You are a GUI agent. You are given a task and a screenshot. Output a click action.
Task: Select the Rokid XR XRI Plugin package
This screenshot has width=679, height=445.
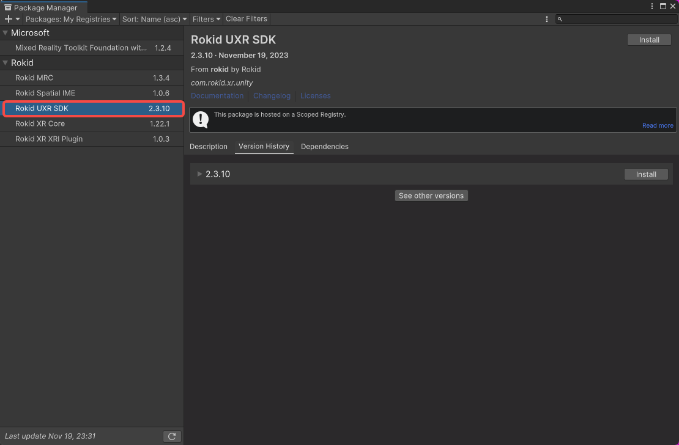point(92,139)
